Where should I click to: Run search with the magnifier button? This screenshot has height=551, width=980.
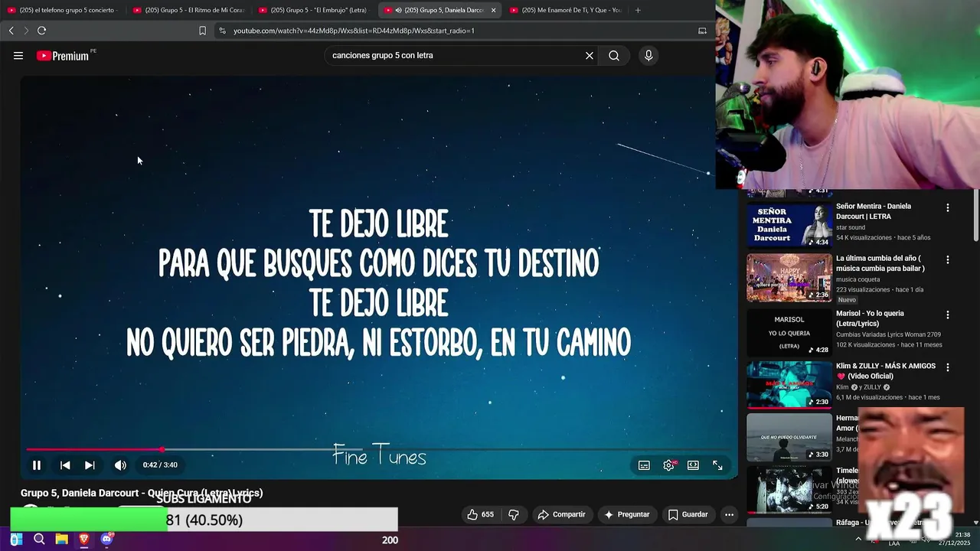coord(614,56)
